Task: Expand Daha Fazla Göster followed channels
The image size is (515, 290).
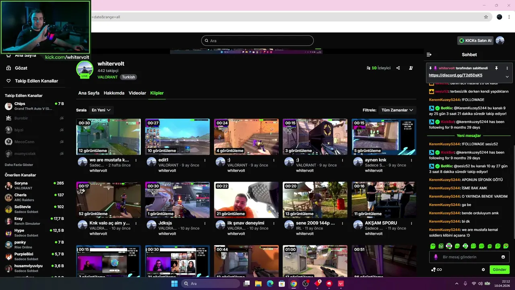Action: [19, 165]
